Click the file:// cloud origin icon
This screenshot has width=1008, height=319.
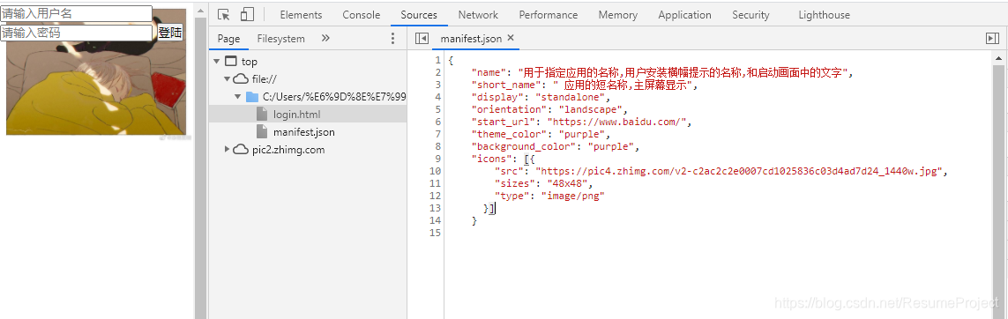(240, 79)
